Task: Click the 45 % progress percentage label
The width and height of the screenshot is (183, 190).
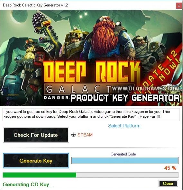Action: 170,168
